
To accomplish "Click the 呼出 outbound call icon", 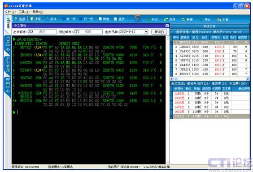I will point(205,20).
